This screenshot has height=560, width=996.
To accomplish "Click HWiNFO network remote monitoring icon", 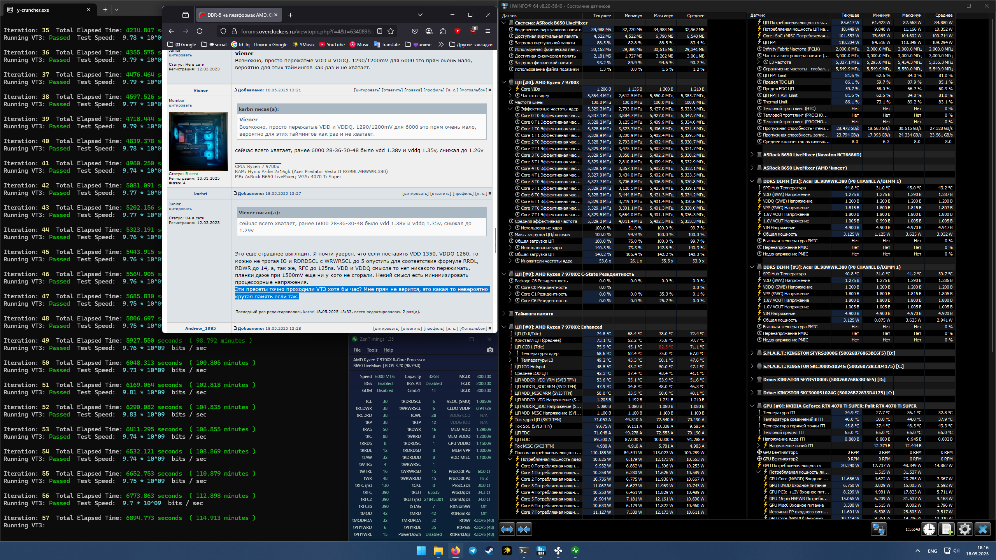I will tap(879, 529).
